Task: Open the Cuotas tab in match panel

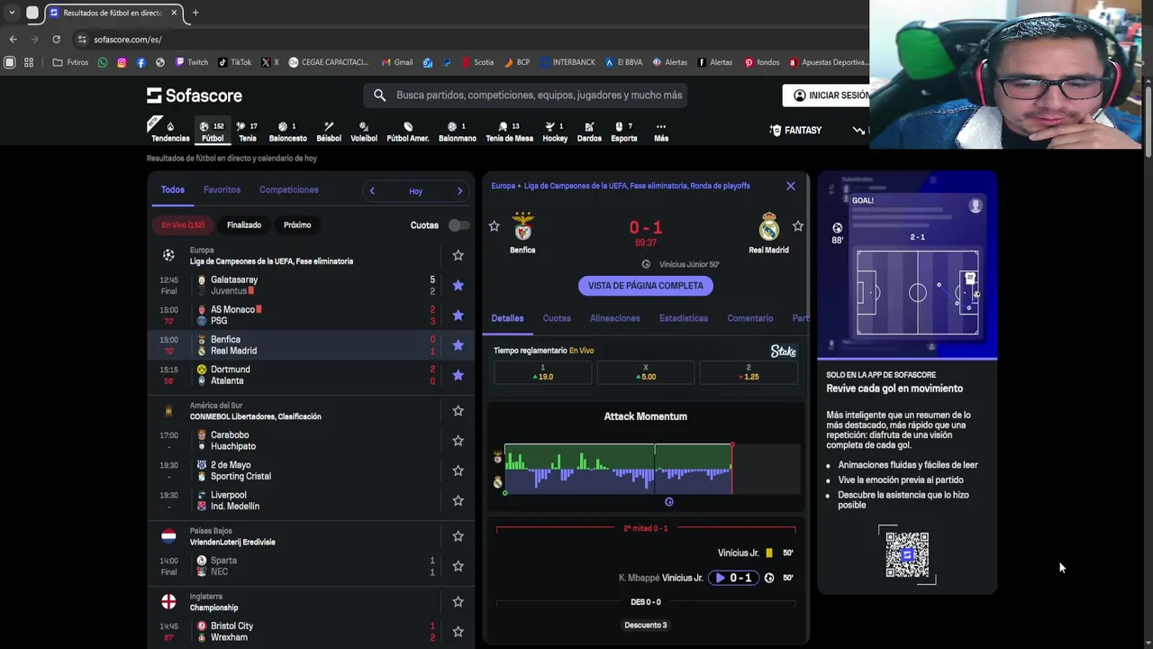Action: (x=557, y=318)
